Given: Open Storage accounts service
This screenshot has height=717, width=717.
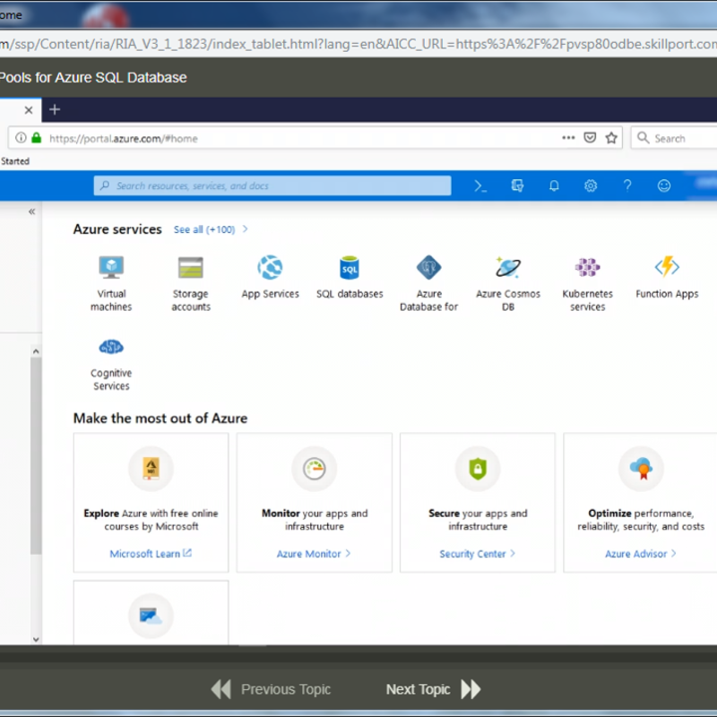Looking at the screenshot, I should (191, 283).
